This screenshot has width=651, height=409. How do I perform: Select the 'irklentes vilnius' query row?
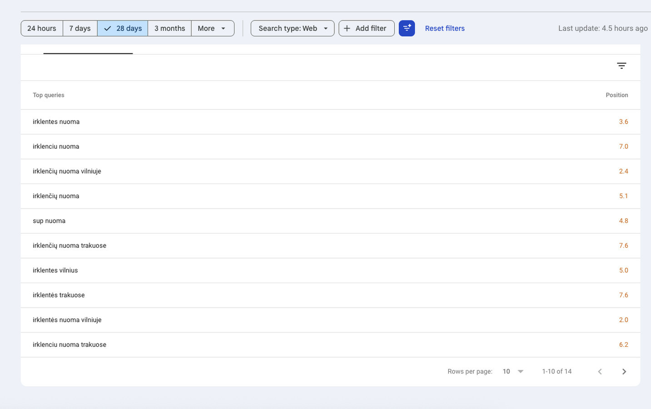pos(55,270)
